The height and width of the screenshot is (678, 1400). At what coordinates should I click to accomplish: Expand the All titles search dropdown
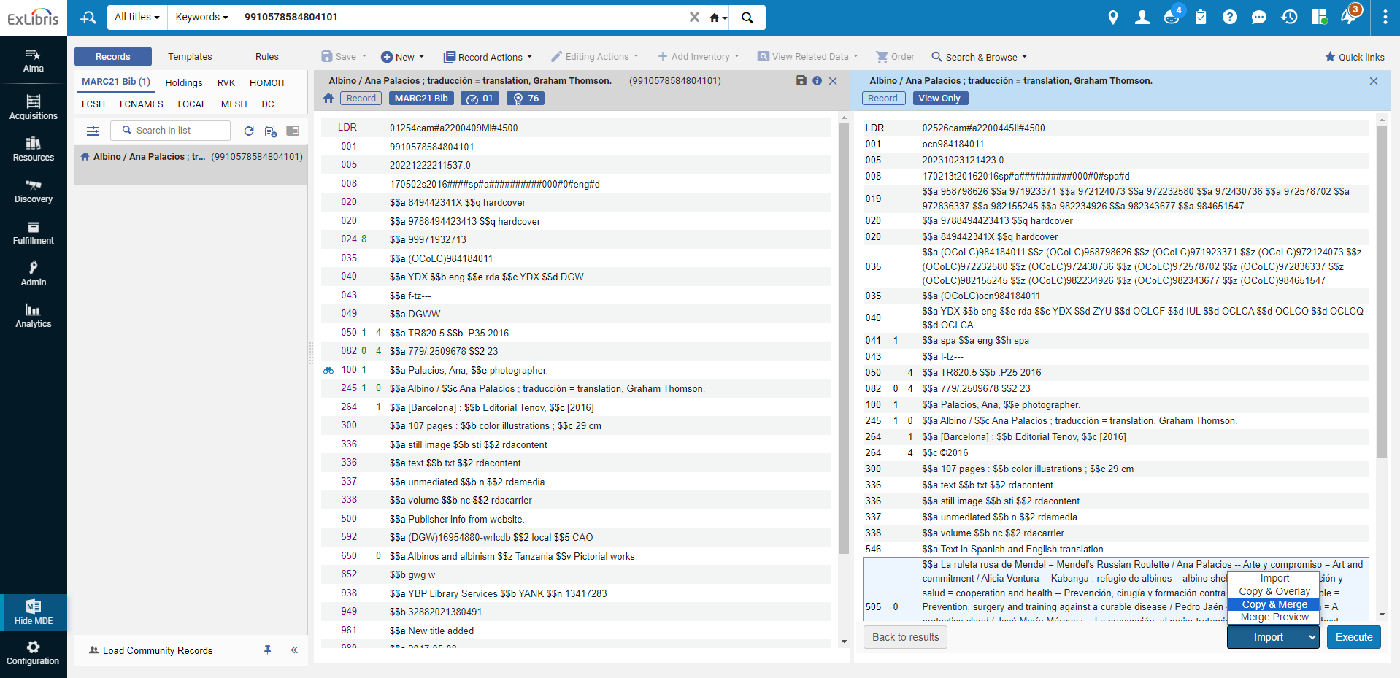point(137,17)
